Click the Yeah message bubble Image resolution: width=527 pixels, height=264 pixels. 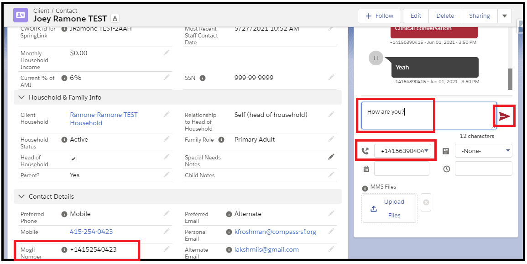[x=434, y=67]
